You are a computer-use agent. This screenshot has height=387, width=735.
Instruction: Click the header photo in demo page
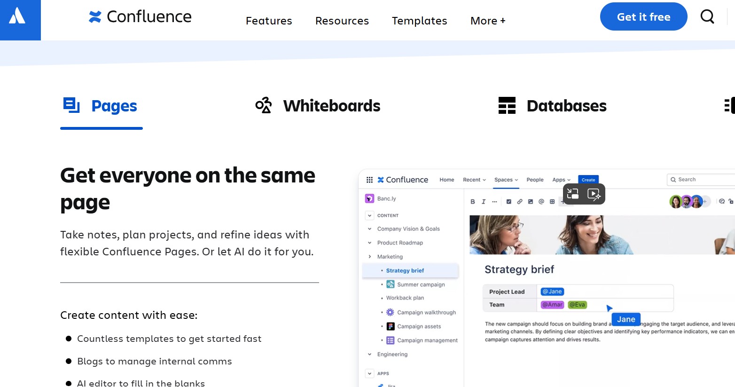[x=602, y=235]
